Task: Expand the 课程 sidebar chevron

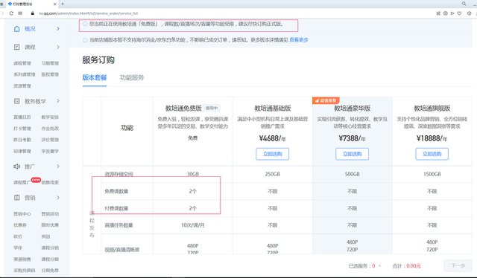Action: [58, 47]
